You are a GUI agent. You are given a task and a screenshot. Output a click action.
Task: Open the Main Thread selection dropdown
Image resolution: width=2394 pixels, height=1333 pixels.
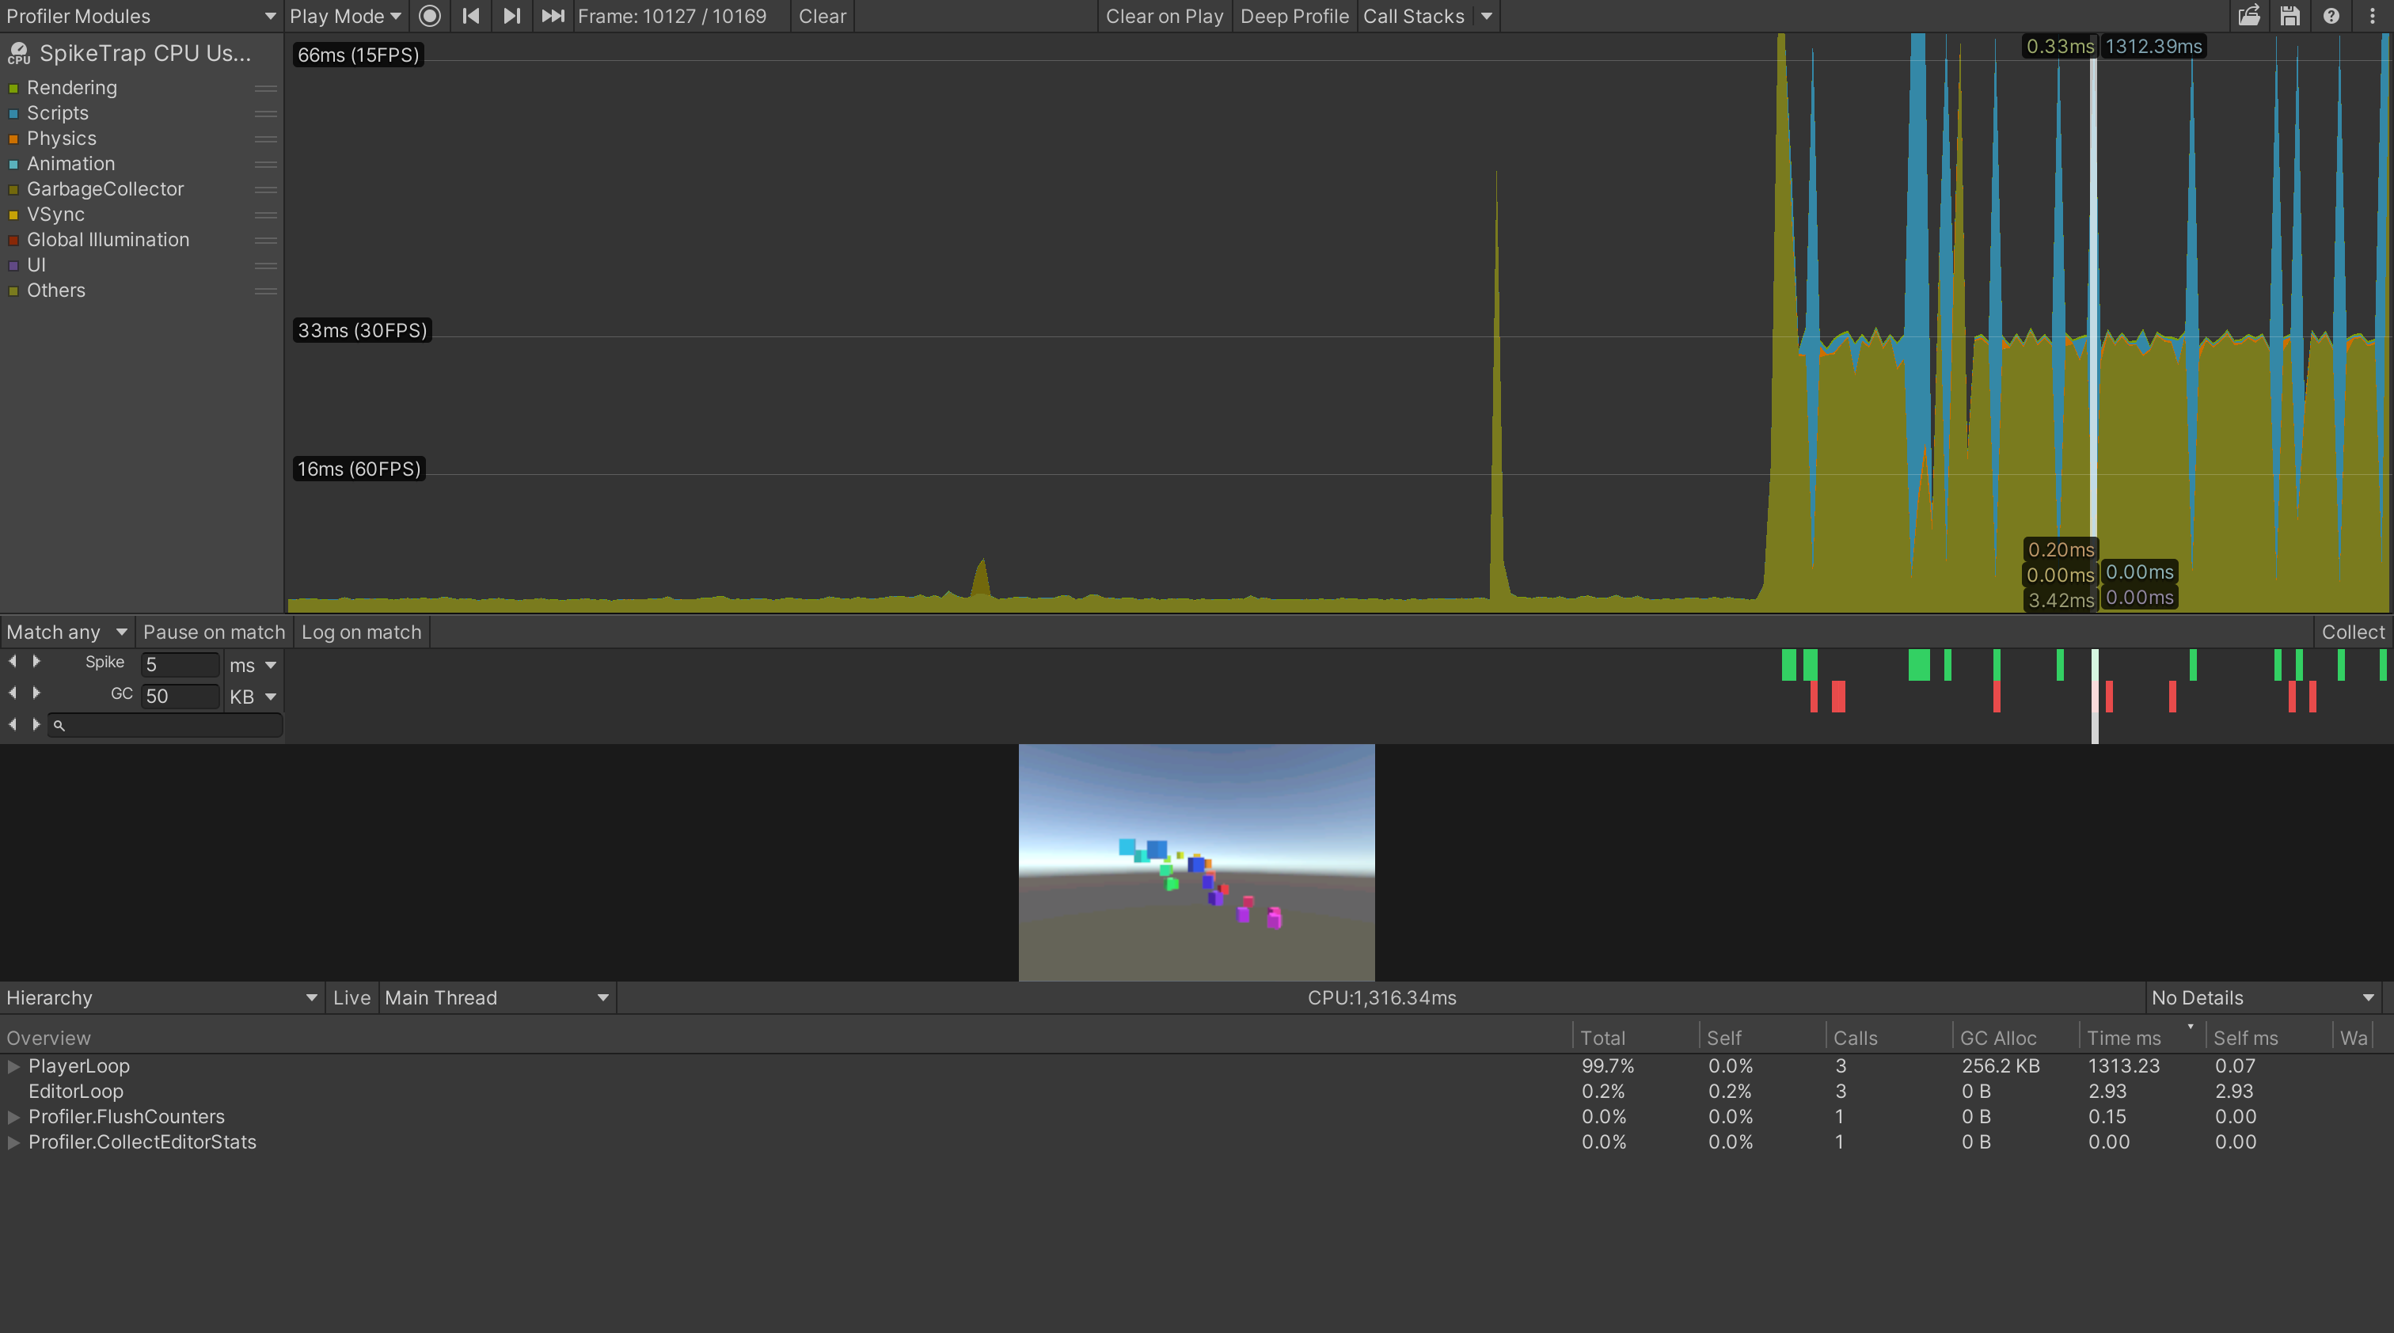click(496, 997)
